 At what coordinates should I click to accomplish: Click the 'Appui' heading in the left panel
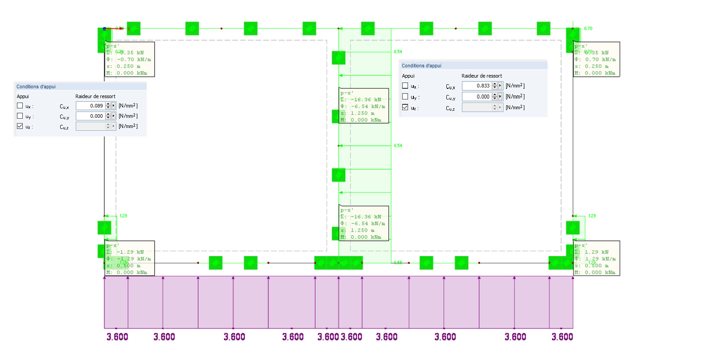23,96
